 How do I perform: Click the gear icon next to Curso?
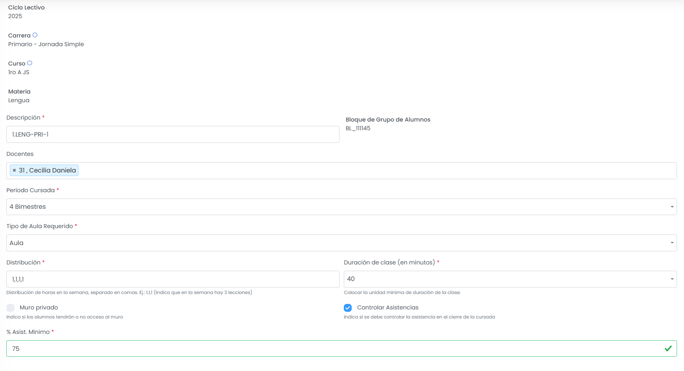[x=30, y=63]
